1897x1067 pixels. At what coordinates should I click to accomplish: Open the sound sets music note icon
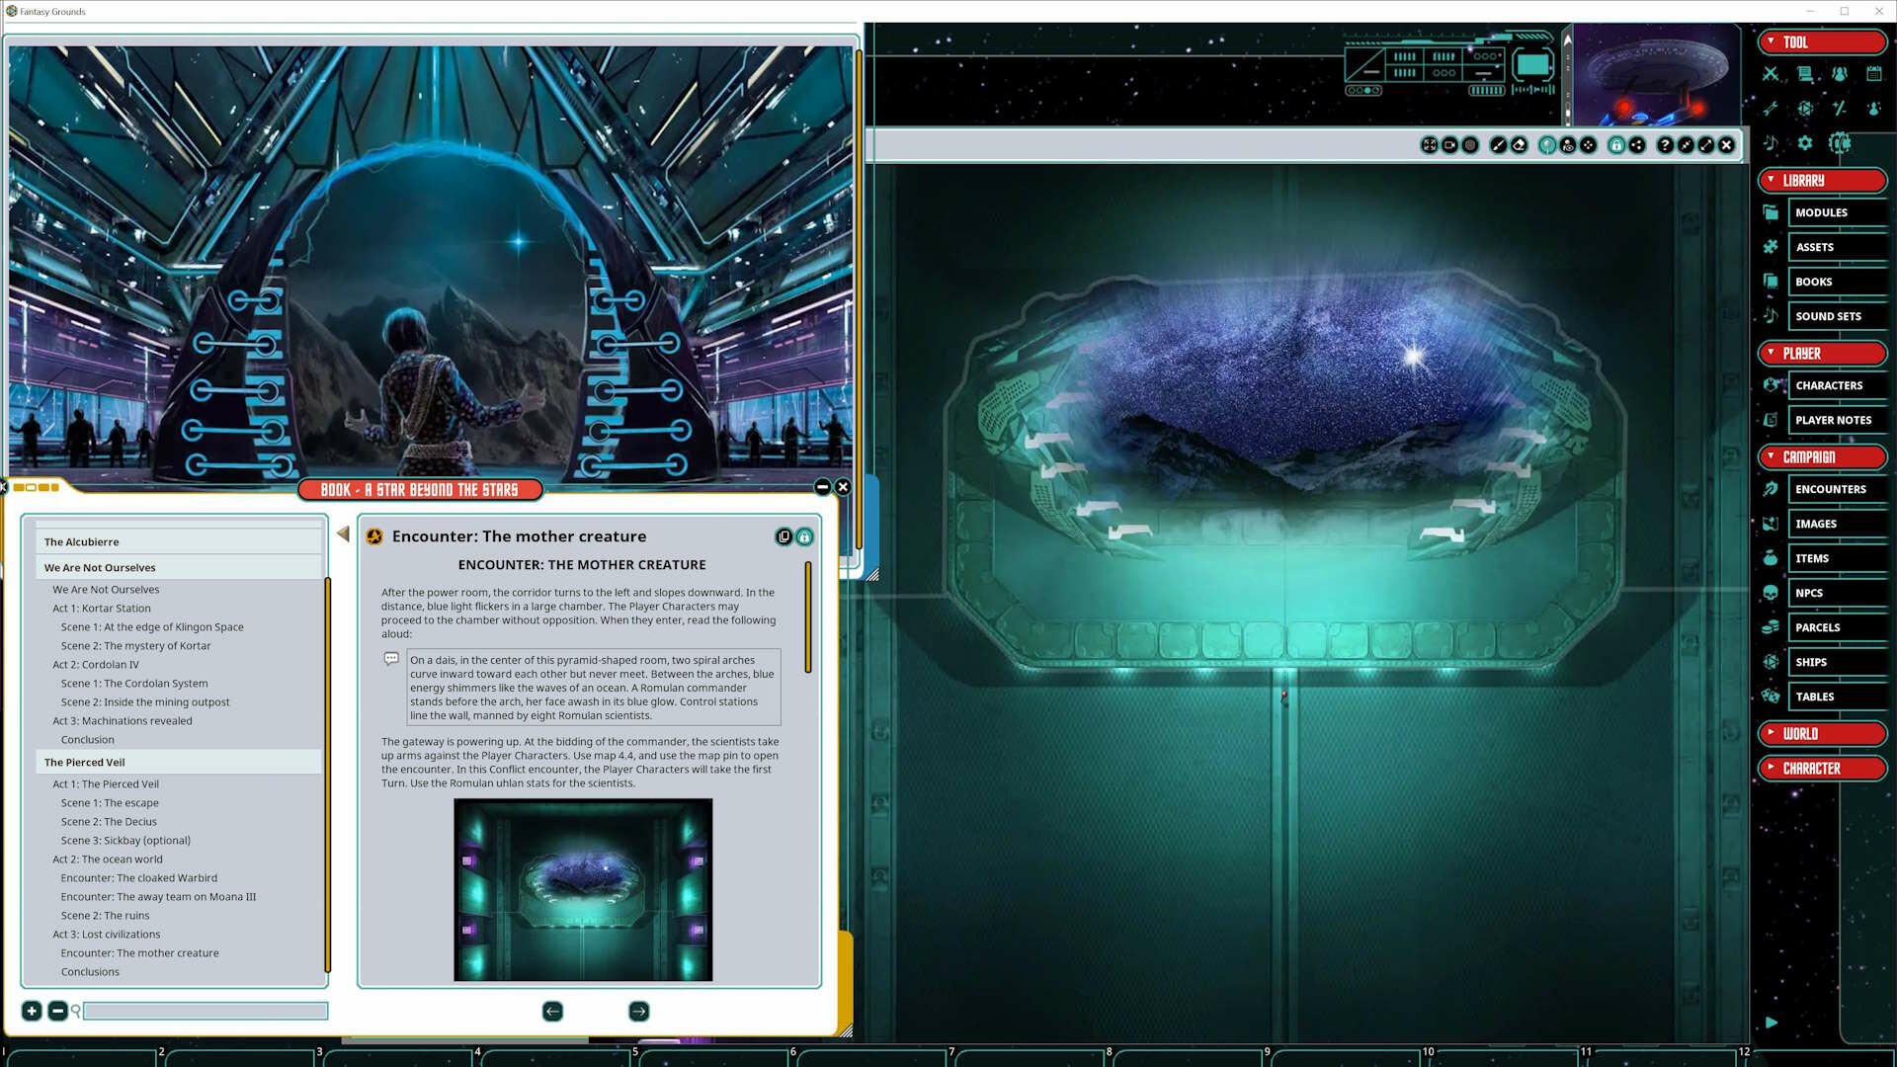click(x=1772, y=144)
